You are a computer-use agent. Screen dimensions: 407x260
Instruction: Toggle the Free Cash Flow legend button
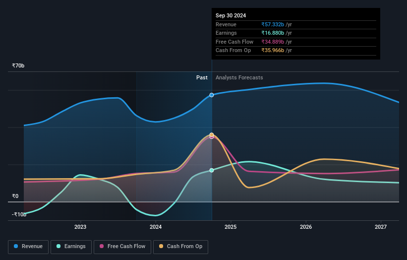[x=122, y=247]
